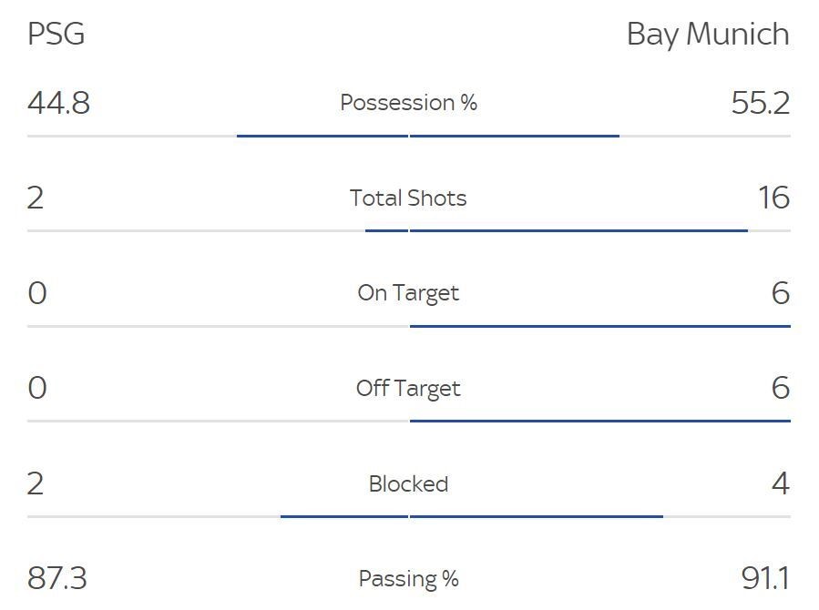The width and height of the screenshot is (819, 610).
Task: Select the Off Target label
Action: [408, 389]
